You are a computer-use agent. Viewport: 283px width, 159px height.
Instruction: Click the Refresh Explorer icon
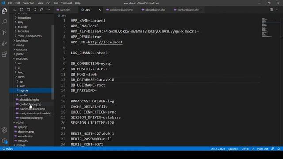35,10
